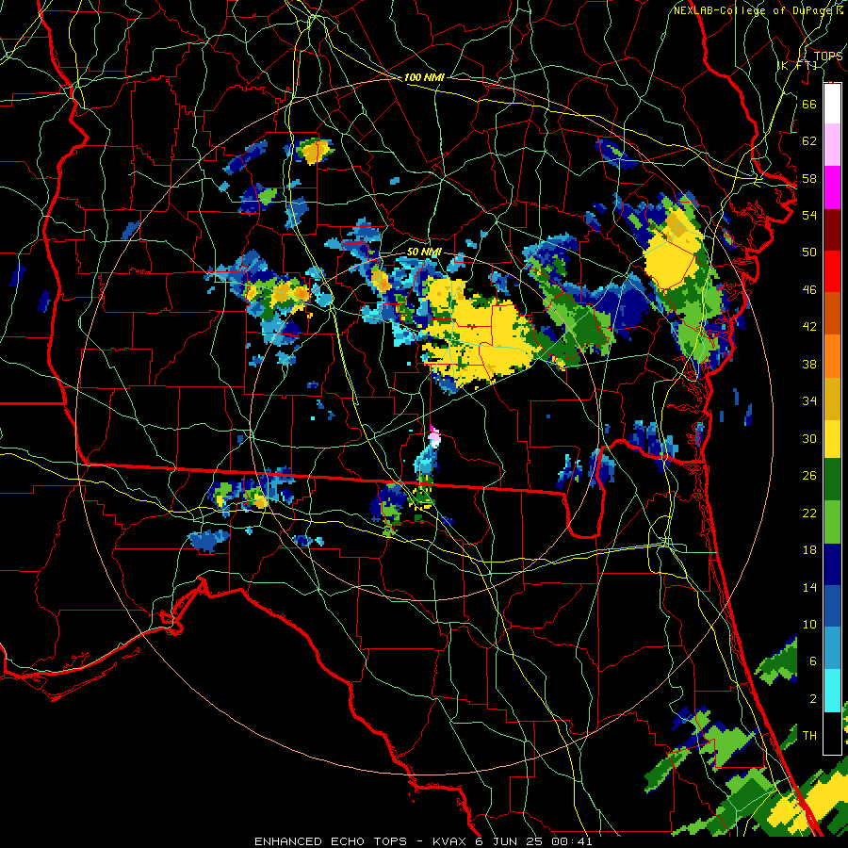Click the '54' legend value

[809, 215]
